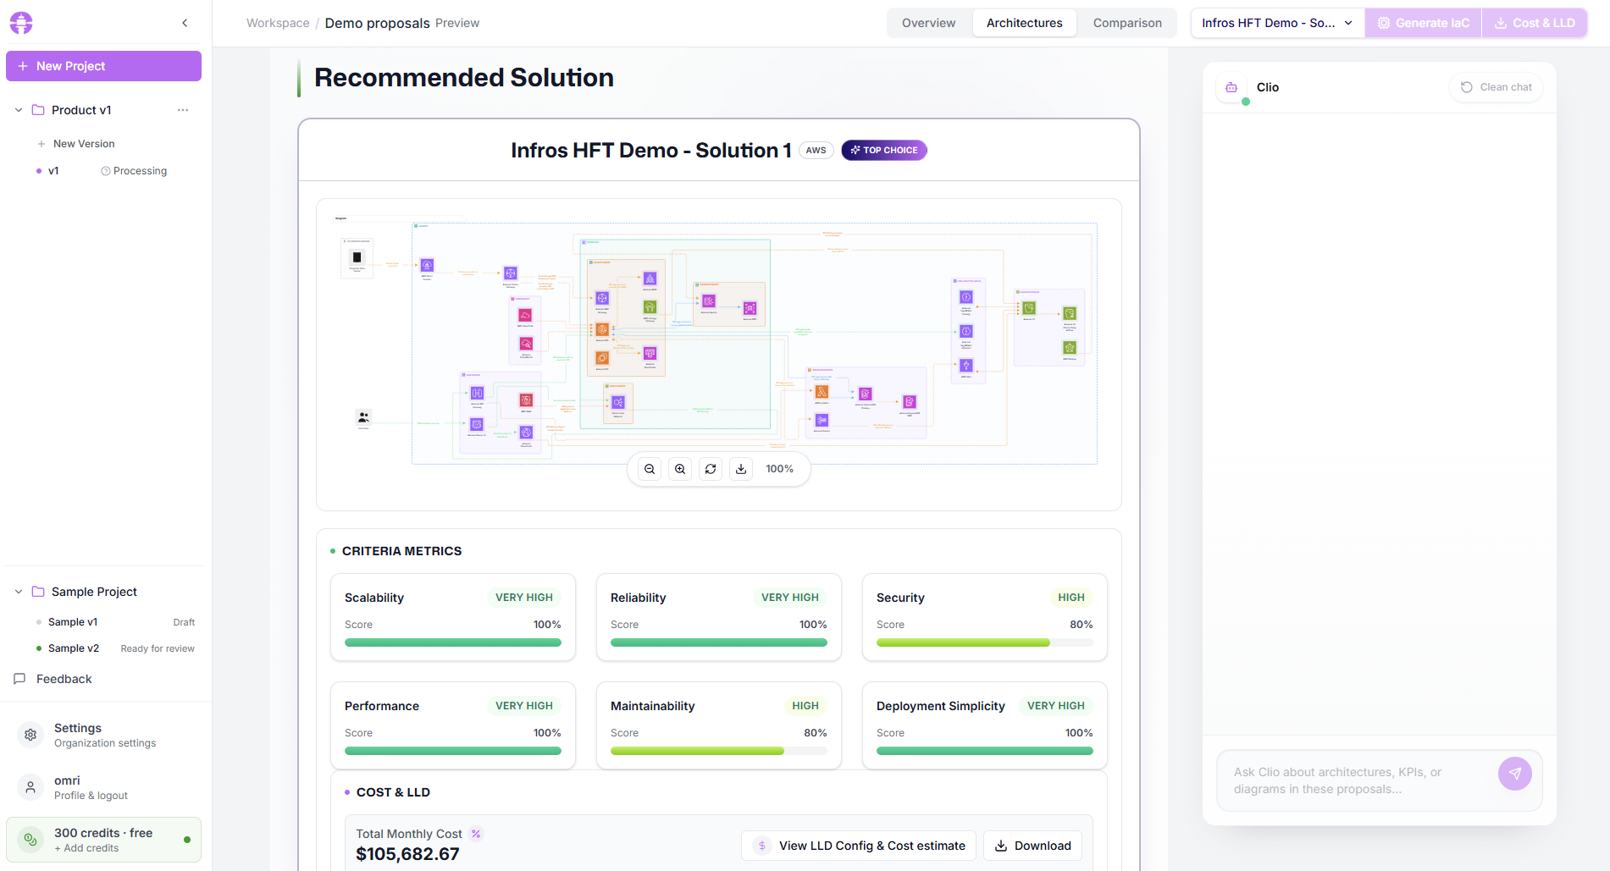Switch to the Comparison tab
This screenshot has height=871, width=1610.
pos(1127,23)
